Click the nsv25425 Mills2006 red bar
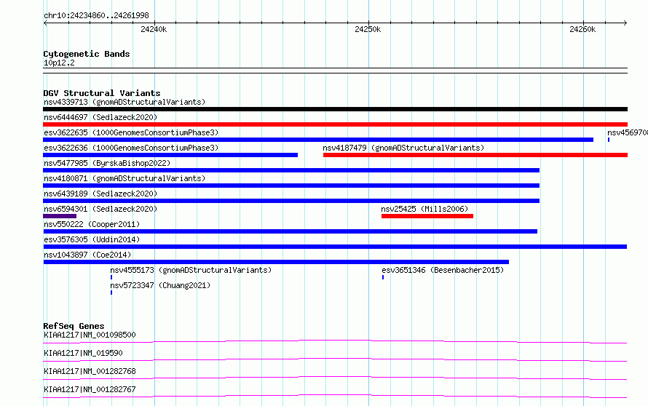Screen dimensions: 648x406 [x=427, y=216]
